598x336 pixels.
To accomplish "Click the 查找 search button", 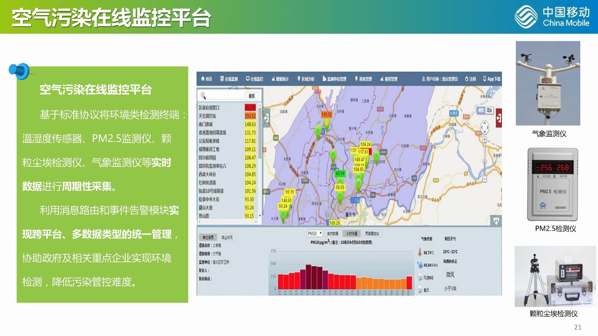I will (x=251, y=96).
